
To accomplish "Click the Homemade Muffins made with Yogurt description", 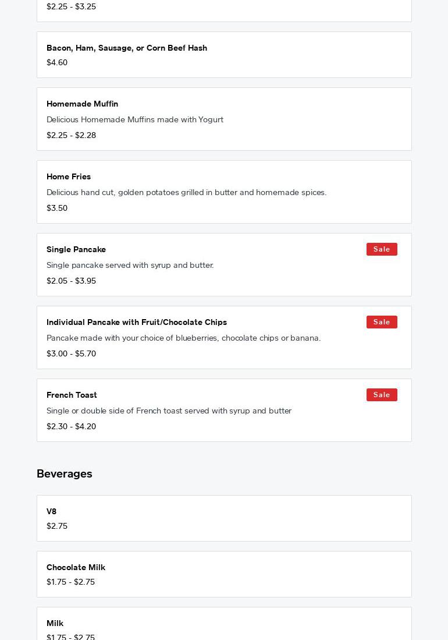I will point(135,119).
